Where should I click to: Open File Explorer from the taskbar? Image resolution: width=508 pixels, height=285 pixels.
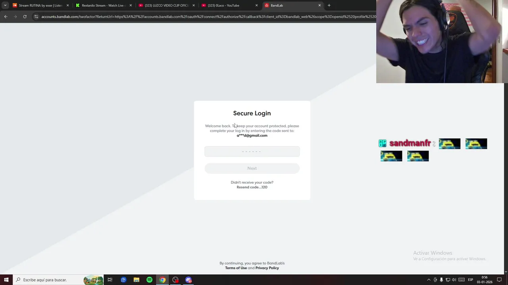pyautogui.click(x=136, y=280)
